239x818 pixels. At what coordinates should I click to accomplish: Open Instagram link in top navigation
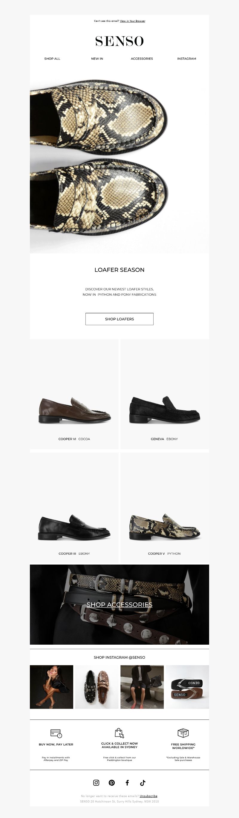[187, 59]
